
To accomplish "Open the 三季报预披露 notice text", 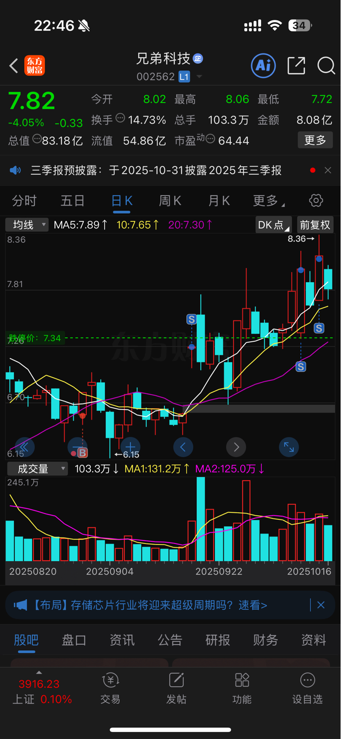I will (x=156, y=170).
